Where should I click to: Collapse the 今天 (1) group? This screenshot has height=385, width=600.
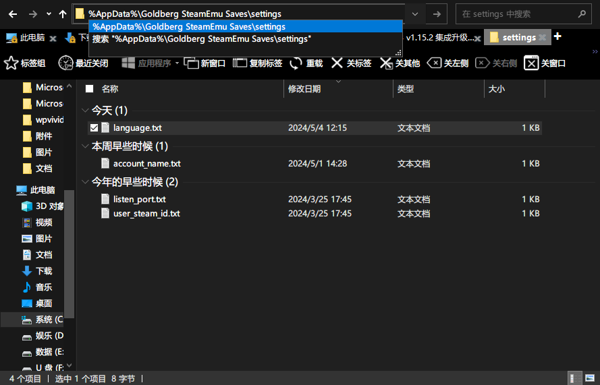coord(85,111)
